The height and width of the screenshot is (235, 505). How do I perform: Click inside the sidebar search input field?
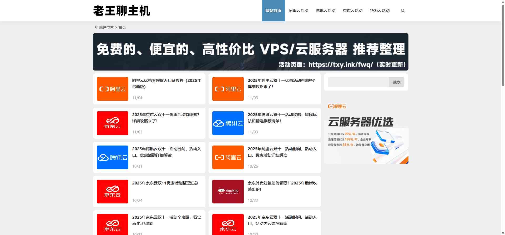coord(358,82)
